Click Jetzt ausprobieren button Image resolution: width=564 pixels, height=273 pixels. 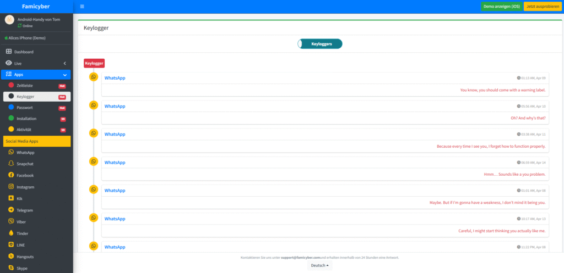click(x=543, y=7)
